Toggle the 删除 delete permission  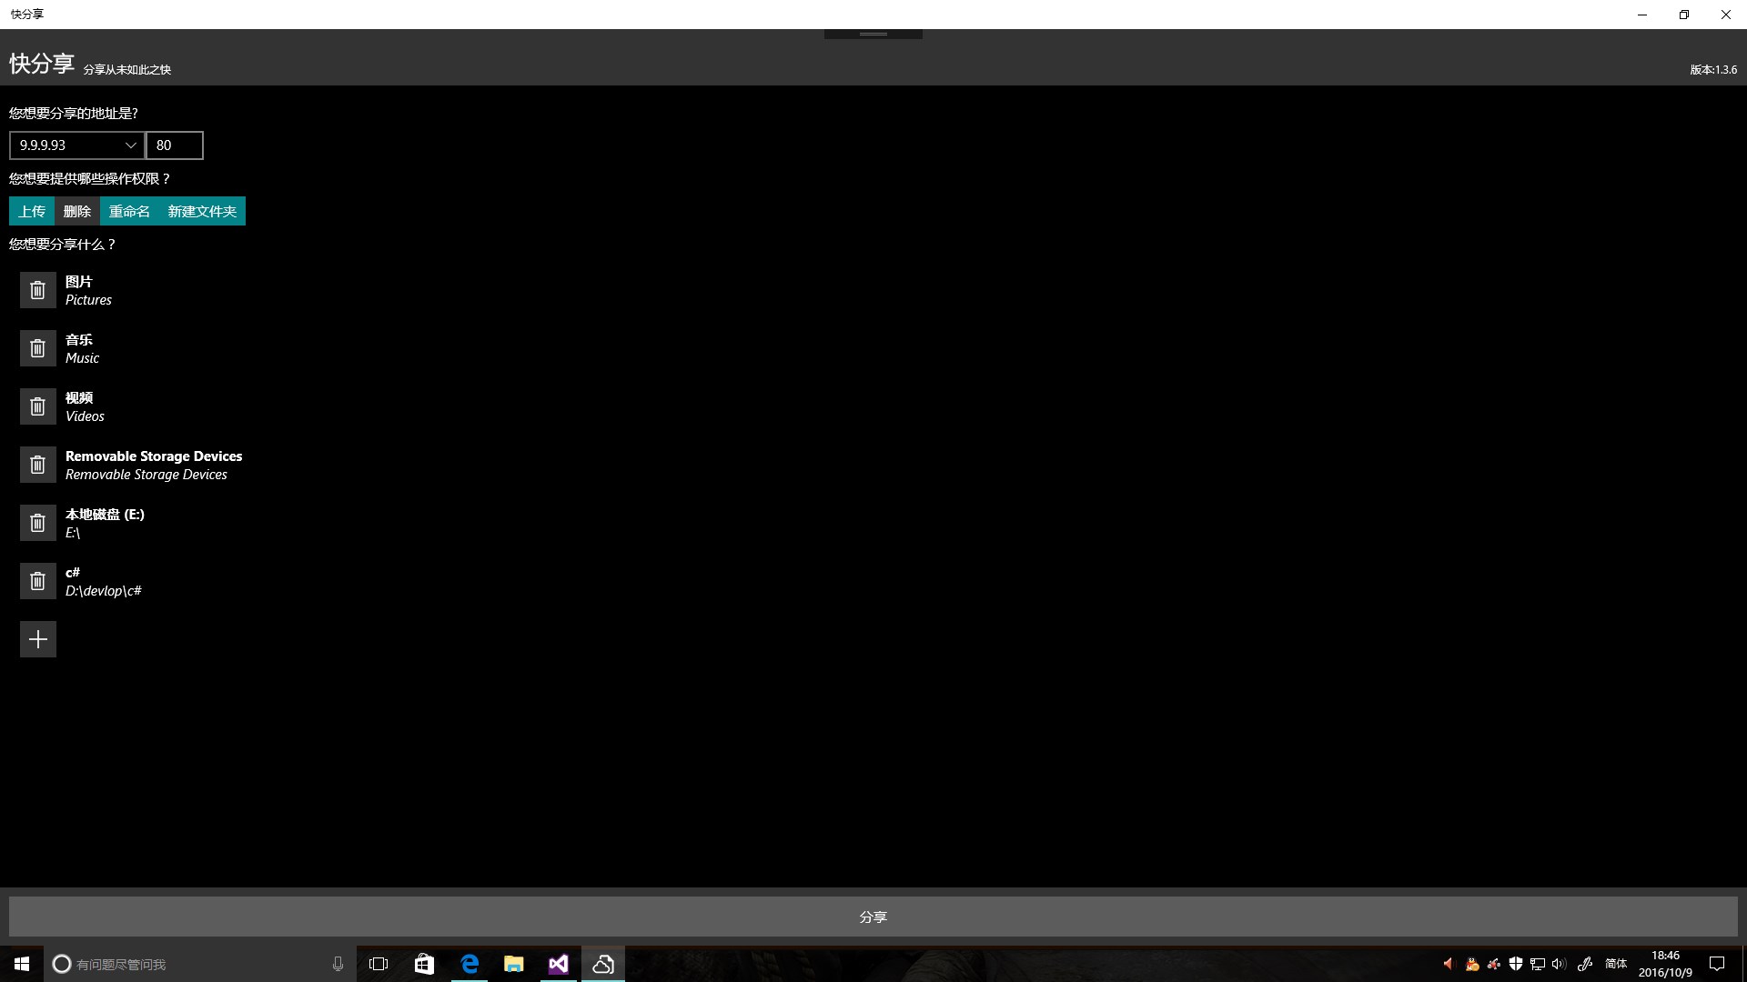point(77,211)
